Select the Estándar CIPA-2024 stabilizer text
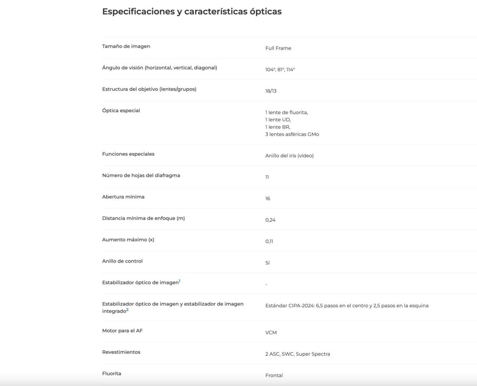Viewport: 477px width, 386px height. [x=347, y=306]
